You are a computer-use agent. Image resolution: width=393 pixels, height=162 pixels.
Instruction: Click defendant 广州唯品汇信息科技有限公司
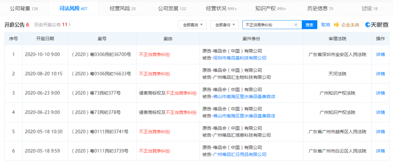pos(242,135)
